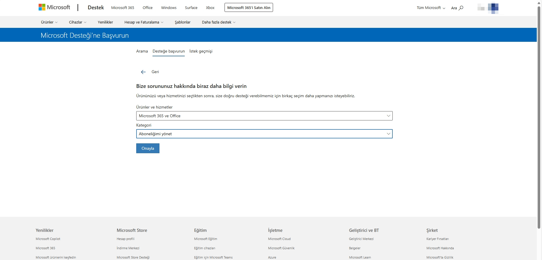Open Microsoft Hakkında footer link
This screenshot has height=260, width=542.
point(440,248)
